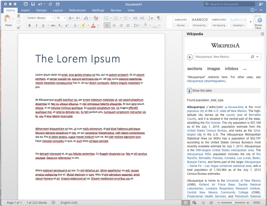Screen dimensions: 267x206
Task: Open the Styles Pane
Action: [258, 22]
